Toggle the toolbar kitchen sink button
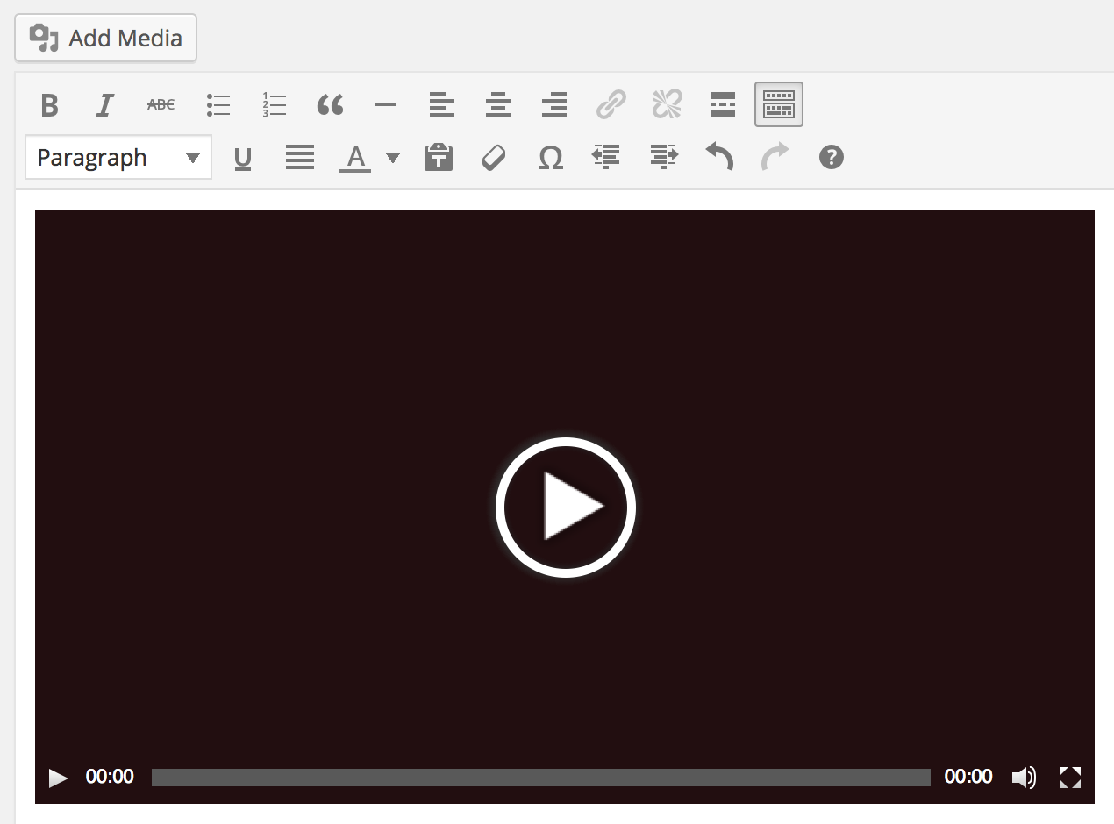Image resolution: width=1114 pixels, height=824 pixels. tap(779, 105)
